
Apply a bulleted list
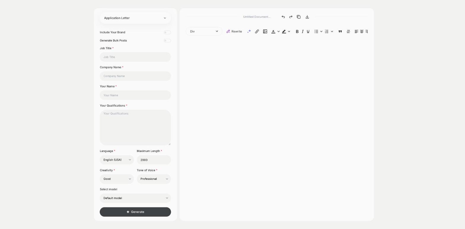tap(316, 31)
